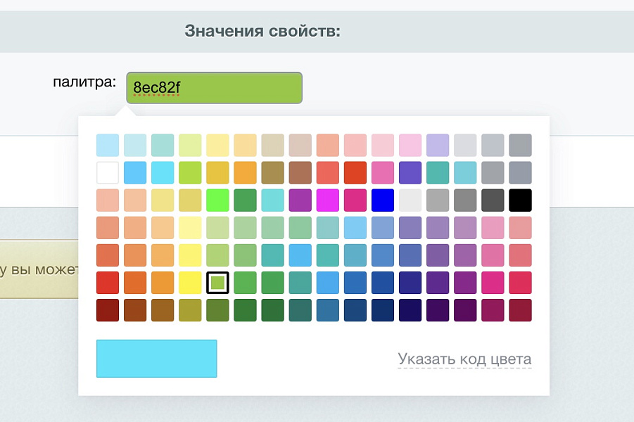
Task: Click the large cyan color preview
Action: (156, 358)
